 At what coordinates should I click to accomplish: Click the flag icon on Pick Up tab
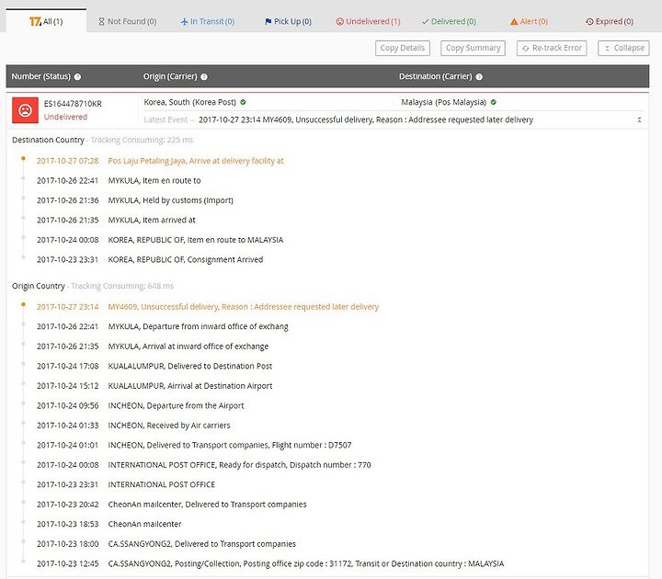coord(268,21)
